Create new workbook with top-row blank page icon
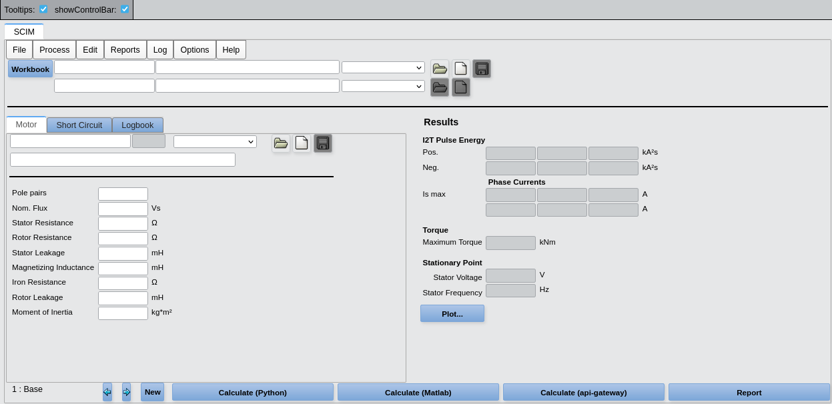Viewport: 832px width, 404px height. pyautogui.click(x=461, y=69)
